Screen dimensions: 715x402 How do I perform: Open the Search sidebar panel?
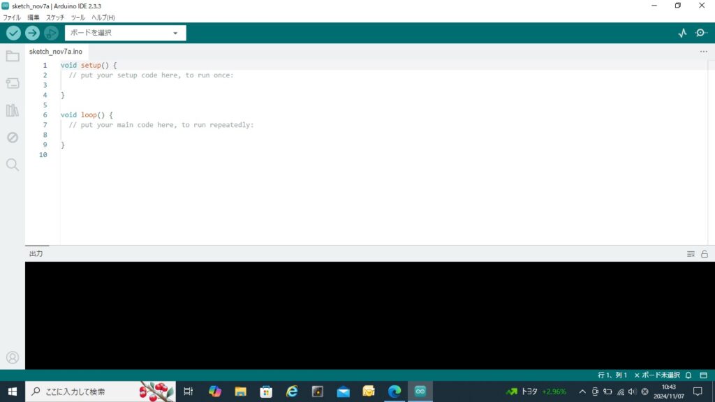pos(13,165)
